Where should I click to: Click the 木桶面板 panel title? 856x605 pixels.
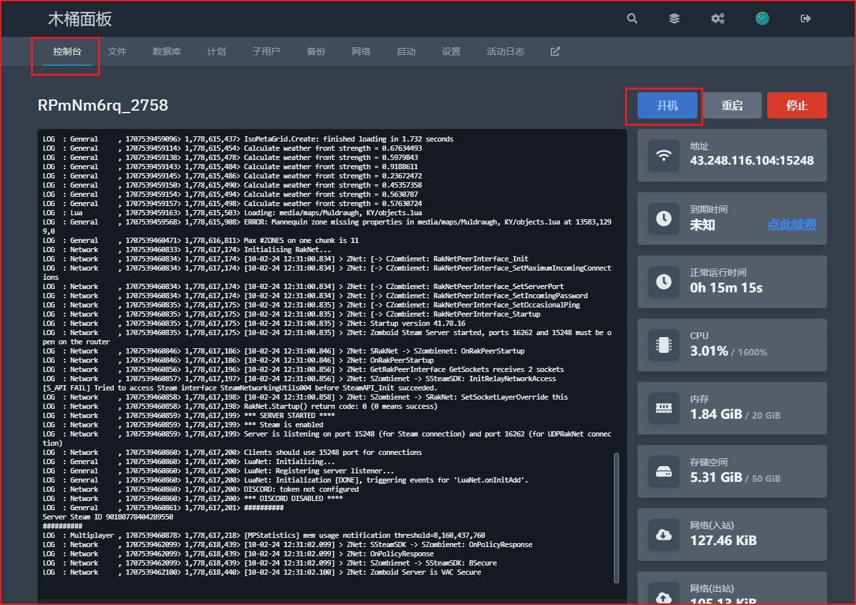point(80,19)
